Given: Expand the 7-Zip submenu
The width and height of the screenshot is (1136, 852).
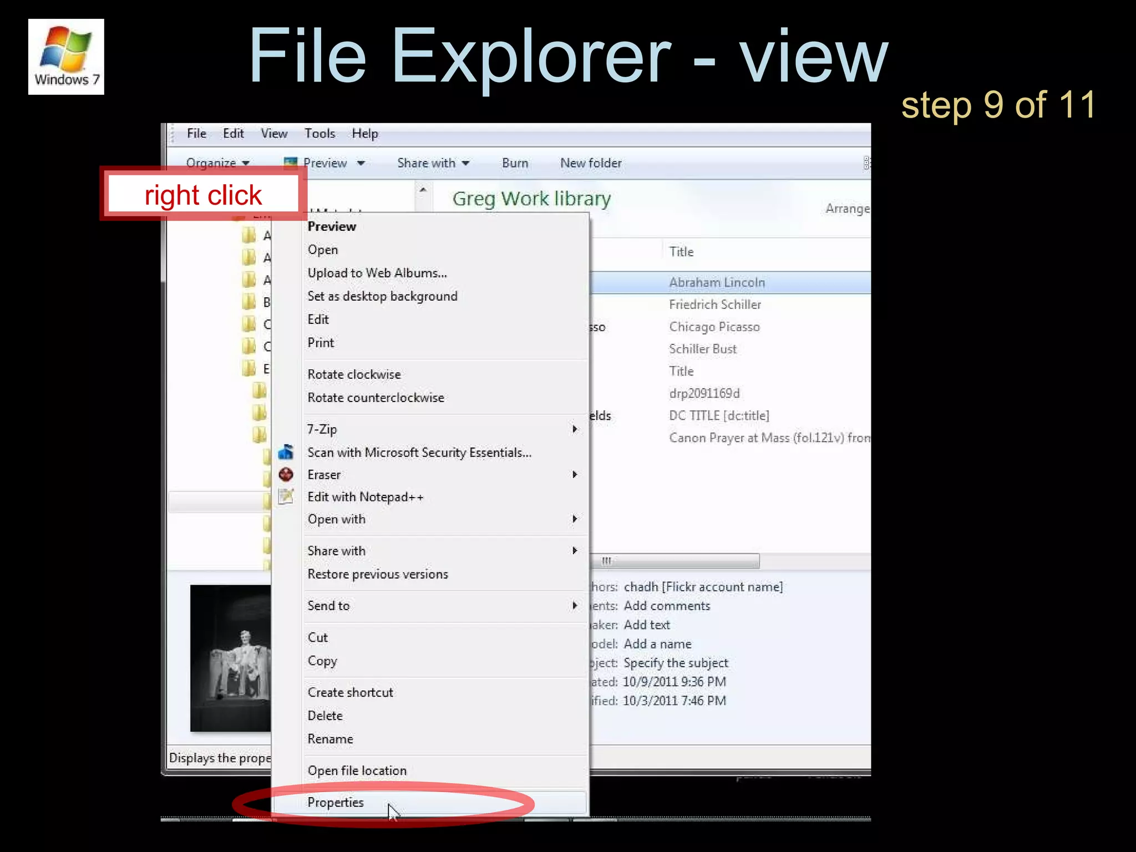Looking at the screenshot, I should pos(444,429).
